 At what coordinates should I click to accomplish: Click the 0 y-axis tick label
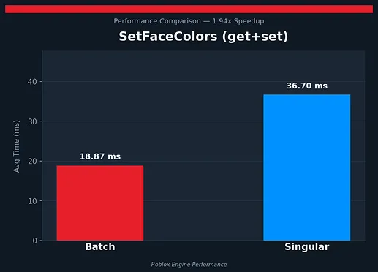(34, 241)
